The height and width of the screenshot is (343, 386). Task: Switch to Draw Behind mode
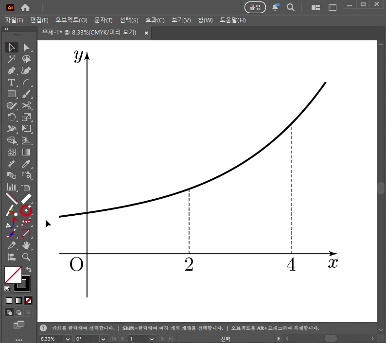(18, 312)
